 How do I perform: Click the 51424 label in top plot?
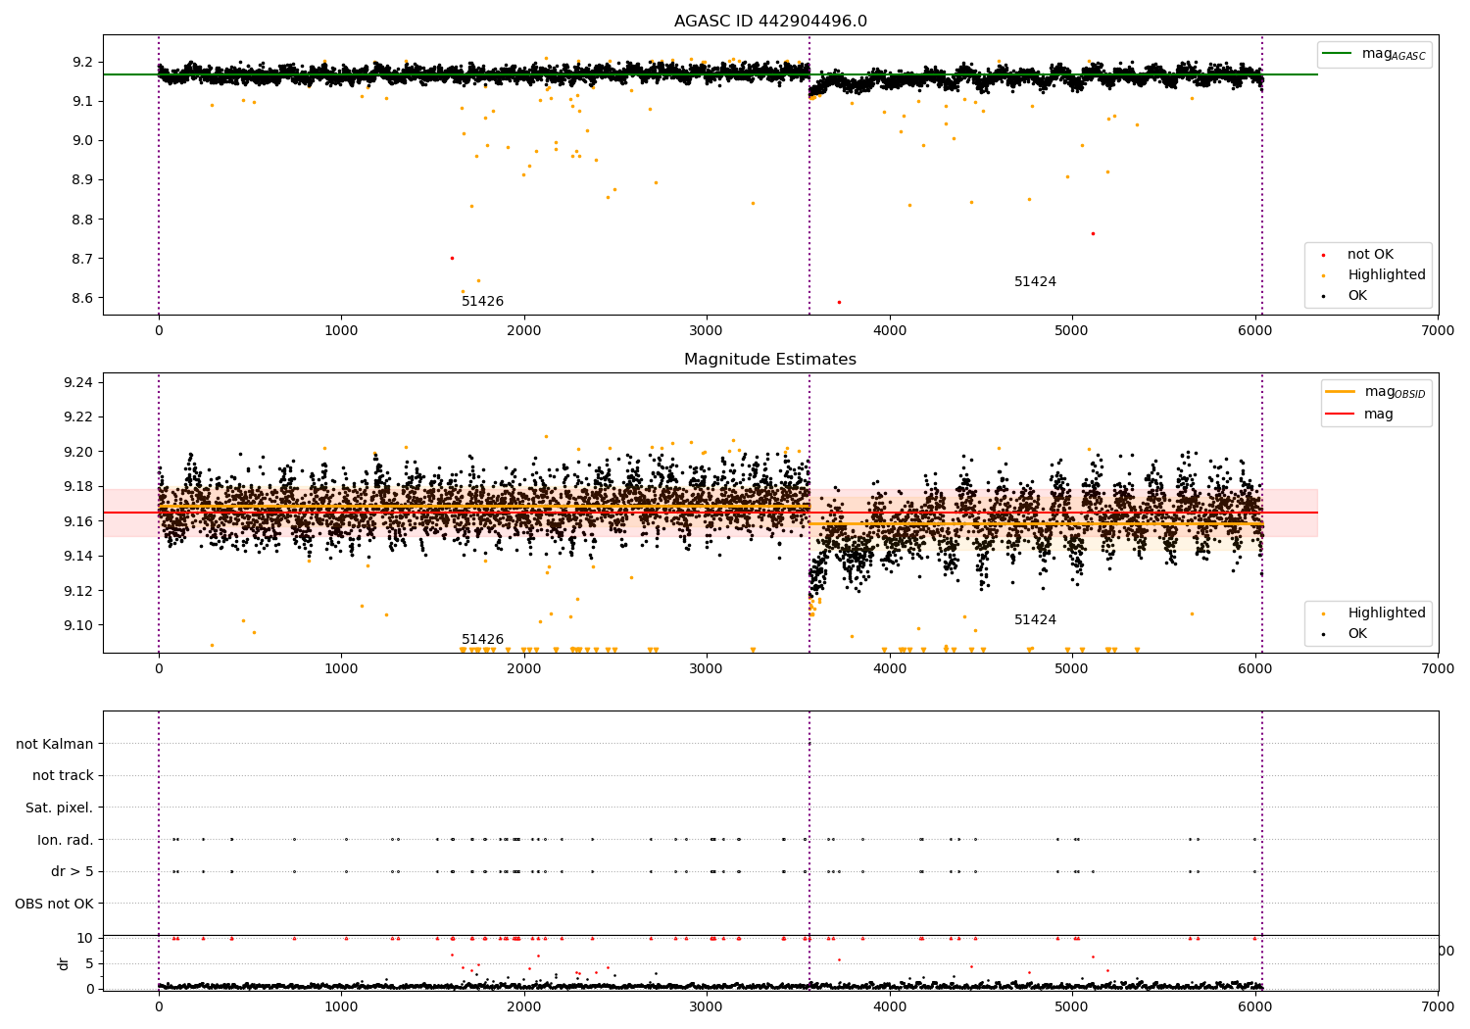[x=1035, y=282]
